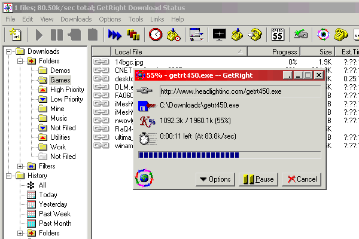Cancel the getrt450.exe download
Image resolution: width=359 pixels, height=239 pixels.
(x=302, y=179)
